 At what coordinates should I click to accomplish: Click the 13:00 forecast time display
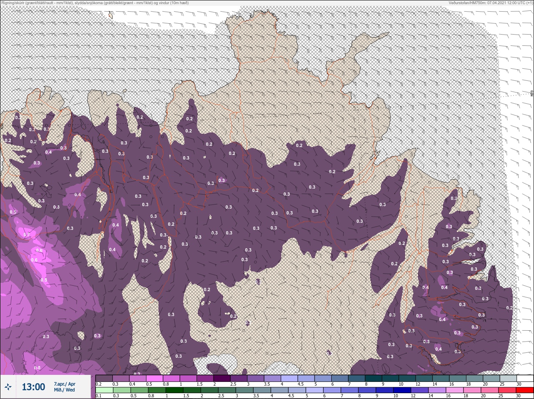[33, 387]
